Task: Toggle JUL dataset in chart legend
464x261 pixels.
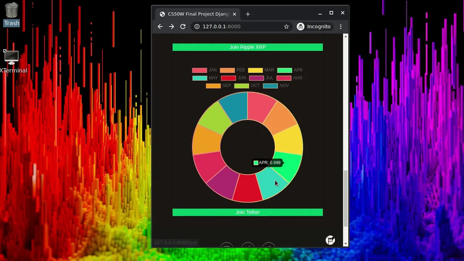Action: 261,78
